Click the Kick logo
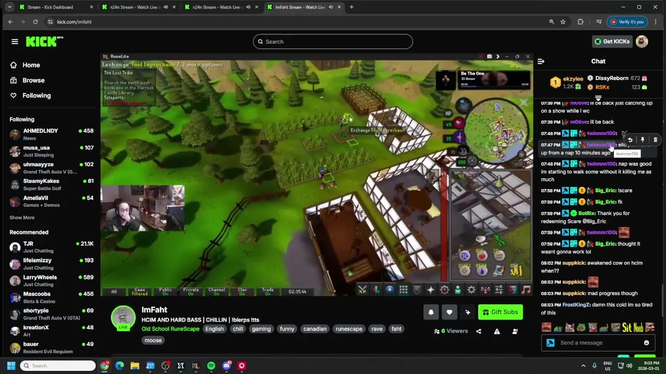Screen dimensions: 666x374 [x=44, y=42]
